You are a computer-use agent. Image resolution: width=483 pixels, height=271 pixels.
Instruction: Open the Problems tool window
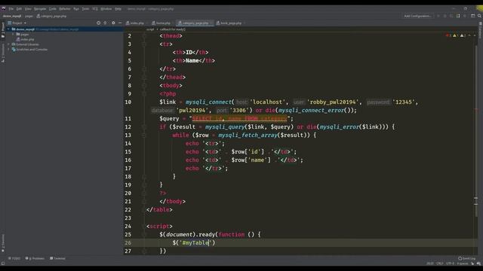(x=35, y=258)
